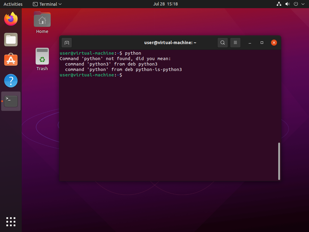Expand the Terminal app menu
This screenshot has height=232, width=309.
tap(47, 4)
